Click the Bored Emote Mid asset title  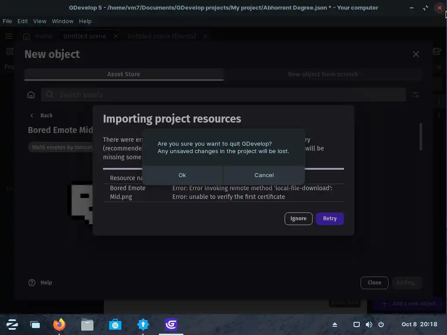pyautogui.click(x=60, y=130)
